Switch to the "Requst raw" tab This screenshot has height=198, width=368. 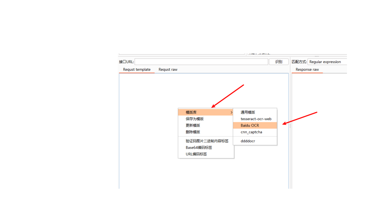(168, 69)
